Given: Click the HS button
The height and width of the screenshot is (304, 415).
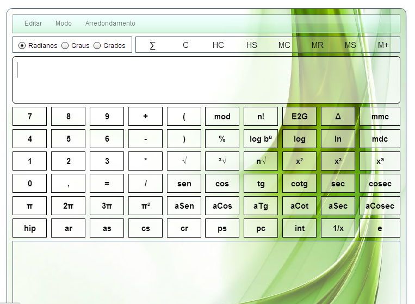Looking at the screenshot, I should pos(251,45).
